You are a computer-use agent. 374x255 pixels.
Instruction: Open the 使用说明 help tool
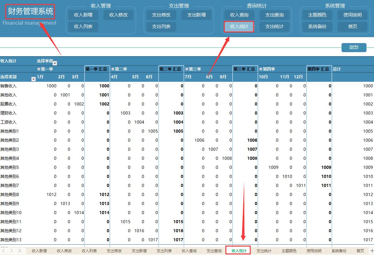tap(352, 15)
